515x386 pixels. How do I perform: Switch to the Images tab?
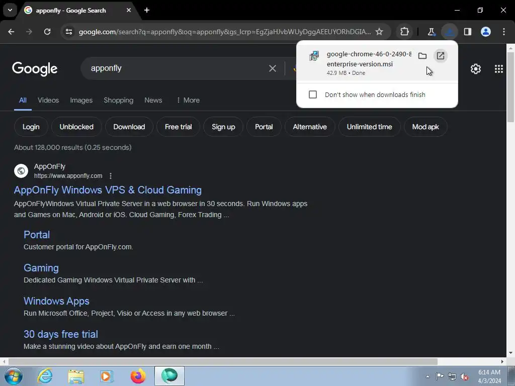(81, 100)
